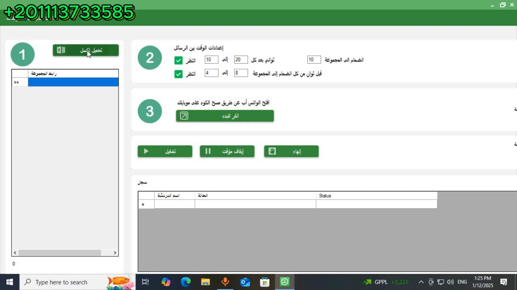Click the Status column header in log

pyautogui.click(x=376, y=195)
